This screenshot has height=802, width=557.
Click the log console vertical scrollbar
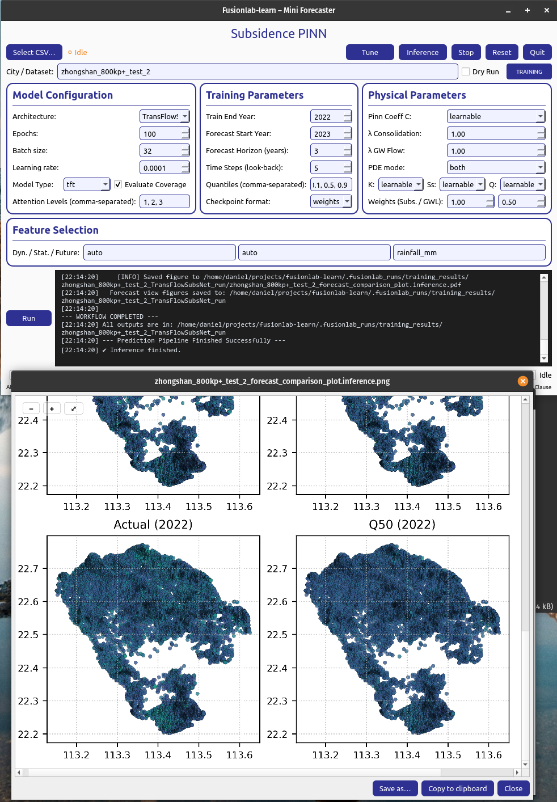544,318
